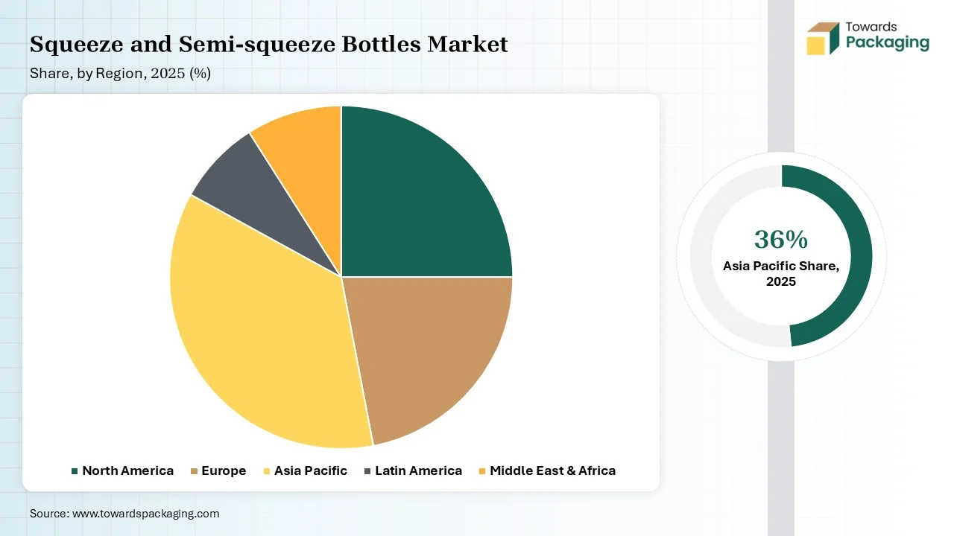Hide the Latin America legend series
The width and height of the screenshot is (954, 536).
click(x=418, y=471)
